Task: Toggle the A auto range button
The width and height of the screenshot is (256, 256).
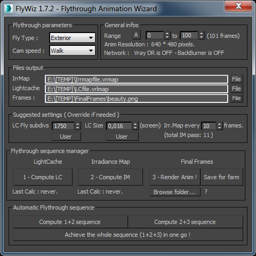Action: click(137, 35)
